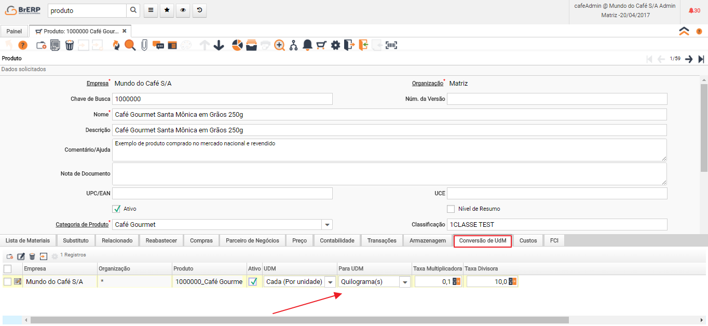Click the trash delete record icon

pos(70,46)
